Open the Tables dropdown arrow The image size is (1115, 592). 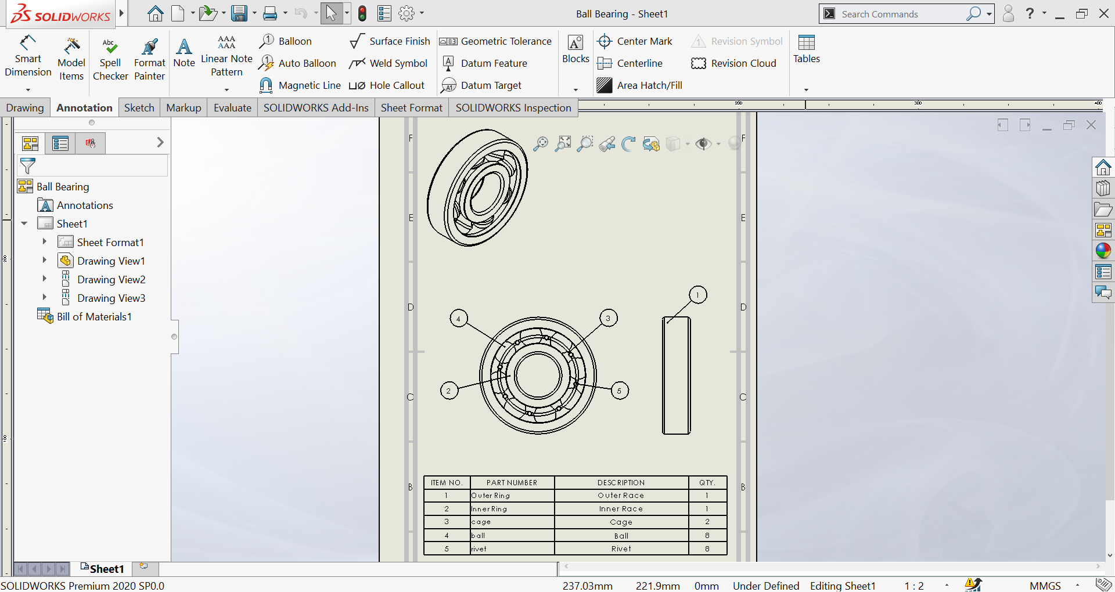pos(806,89)
